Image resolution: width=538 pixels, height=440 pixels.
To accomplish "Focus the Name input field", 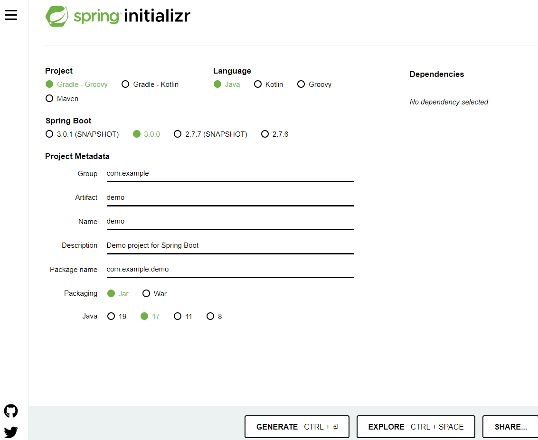I will (x=230, y=222).
